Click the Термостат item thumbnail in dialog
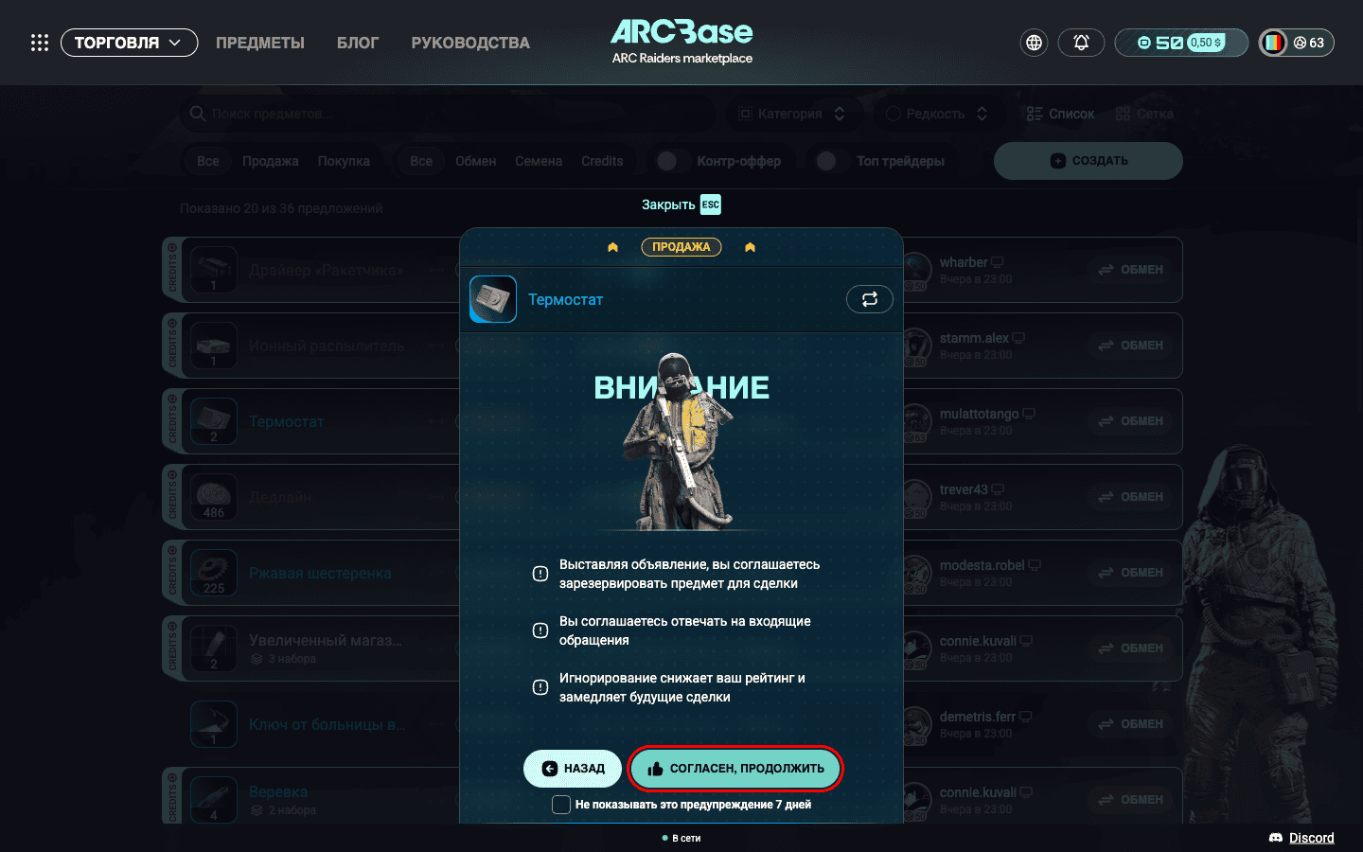This screenshot has width=1363, height=852. [493, 299]
